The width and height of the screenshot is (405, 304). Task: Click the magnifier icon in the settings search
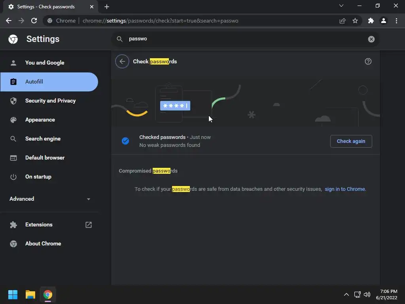[x=119, y=39]
